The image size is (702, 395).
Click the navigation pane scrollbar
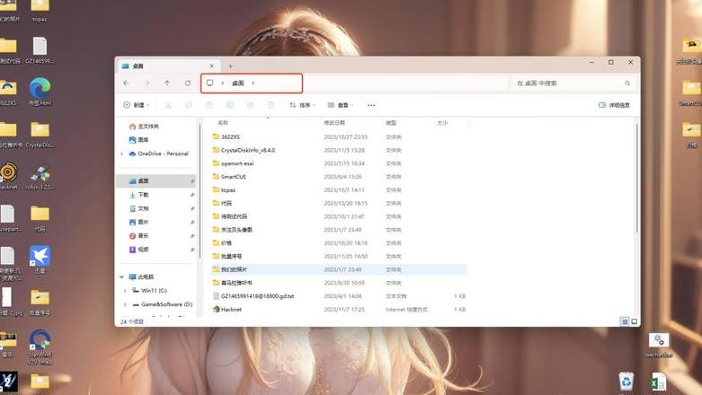pyautogui.click(x=200, y=192)
